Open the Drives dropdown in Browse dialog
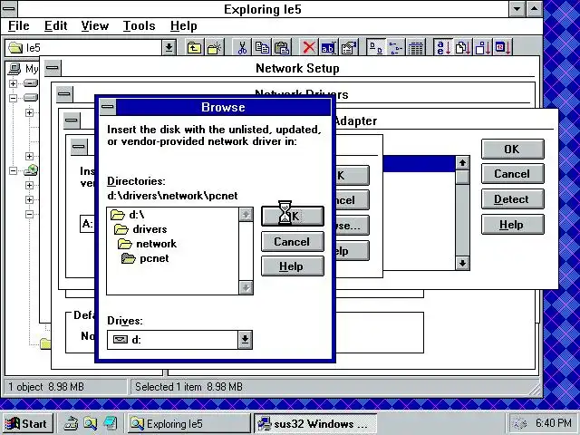The width and height of the screenshot is (580, 435). pyautogui.click(x=245, y=340)
